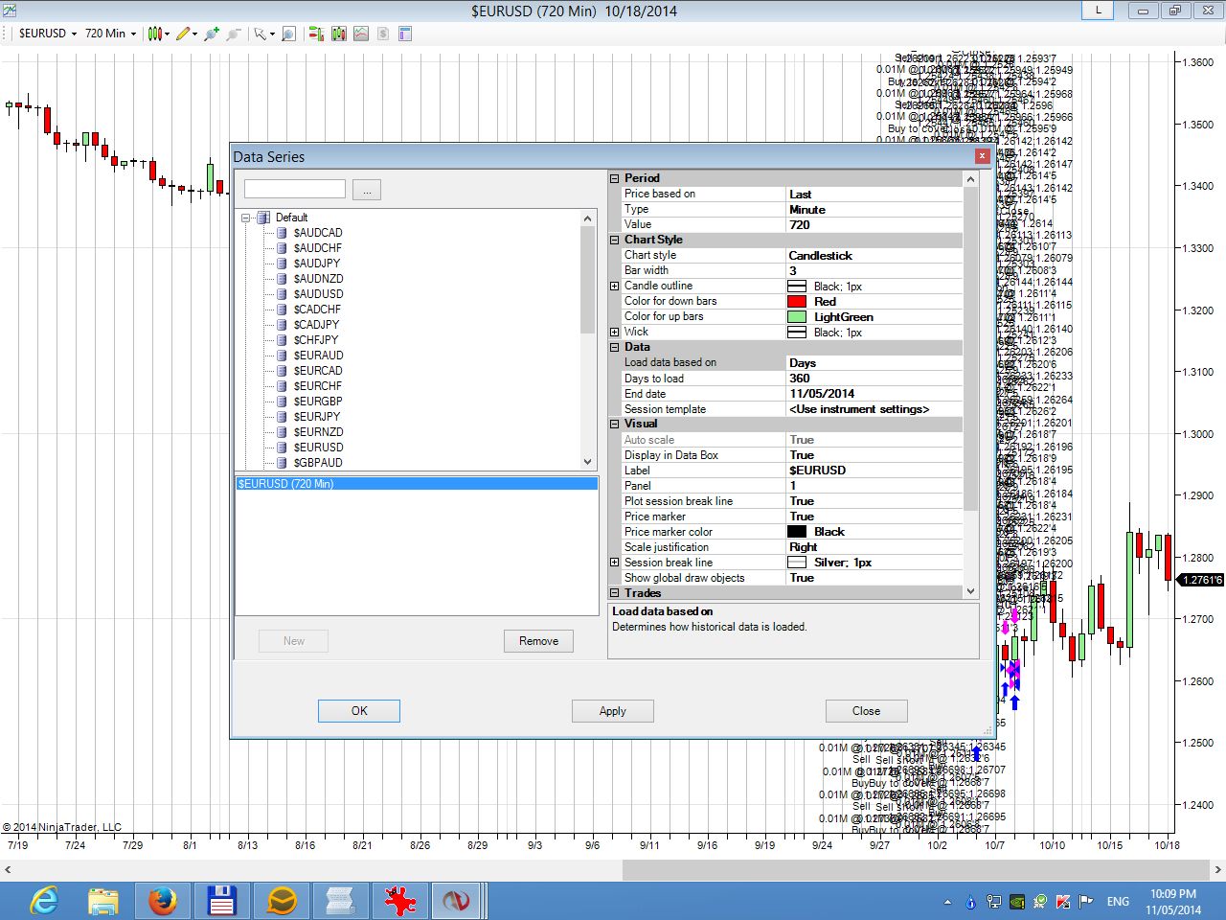
Task: Expand the Candle outline property
Action: click(x=614, y=286)
